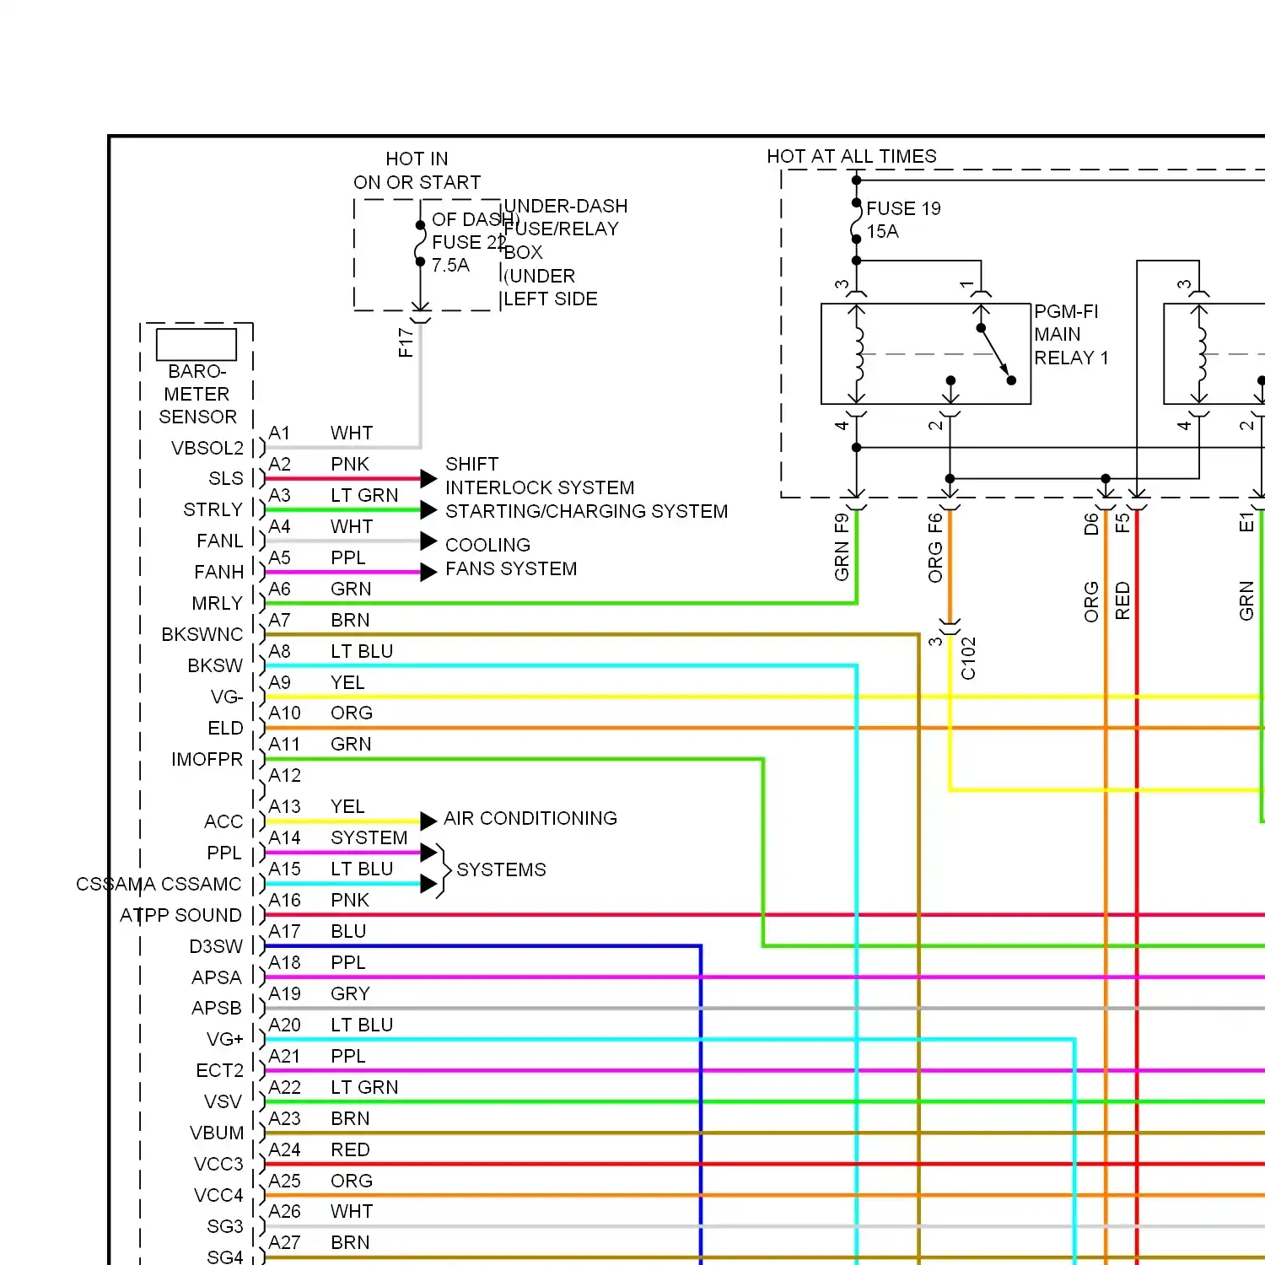
Task: Click pin label A6
Action: (279, 589)
